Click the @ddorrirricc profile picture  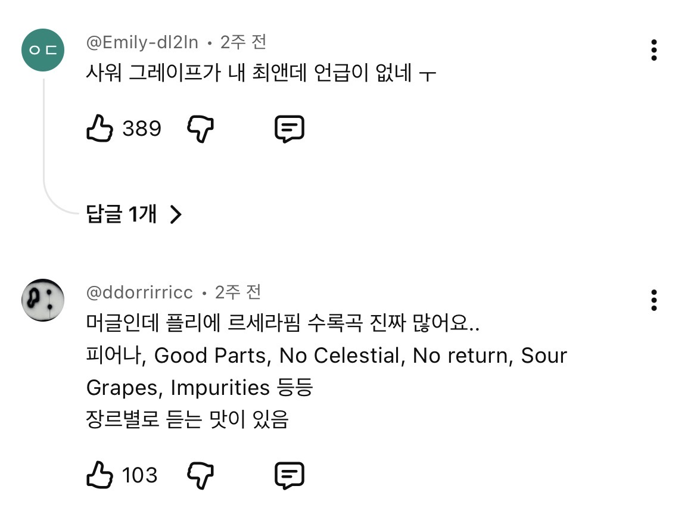pos(43,300)
